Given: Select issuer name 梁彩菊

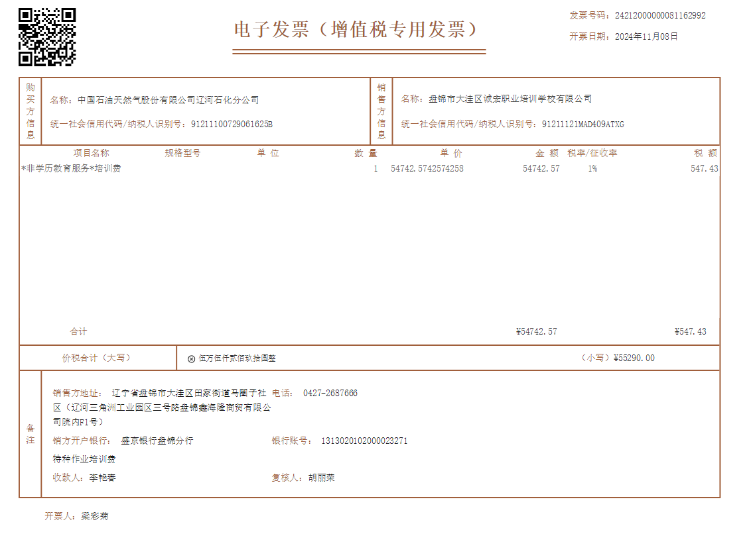Looking at the screenshot, I should point(95,516).
